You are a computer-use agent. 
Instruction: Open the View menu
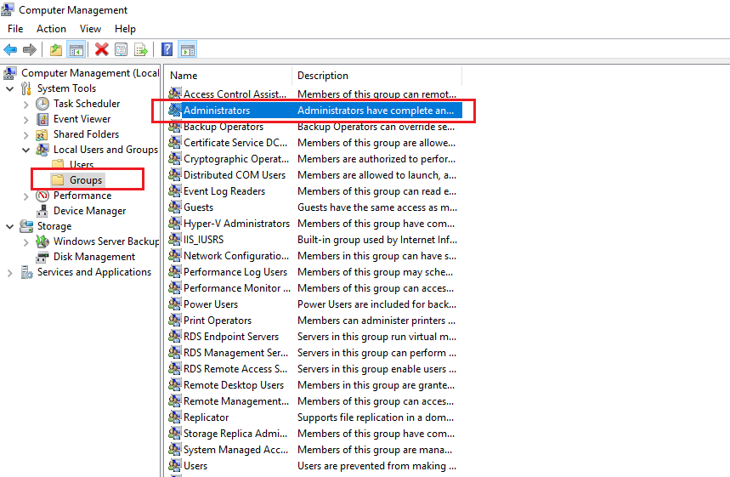90,29
